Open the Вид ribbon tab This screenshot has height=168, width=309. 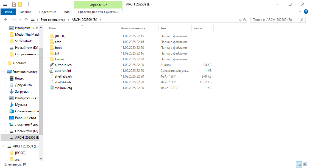[x=67, y=12]
